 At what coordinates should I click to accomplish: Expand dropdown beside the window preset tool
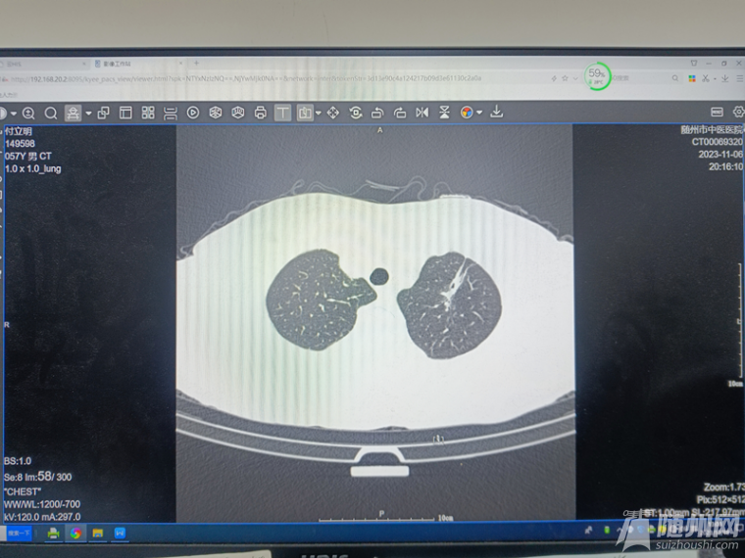point(88,114)
